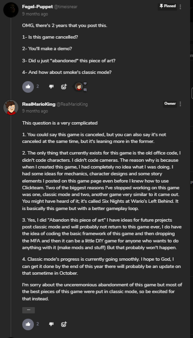Viewport: 193px width, 338px height.
Task: Open timestamp link under RealMarioKing's name
Action: point(35,111)
